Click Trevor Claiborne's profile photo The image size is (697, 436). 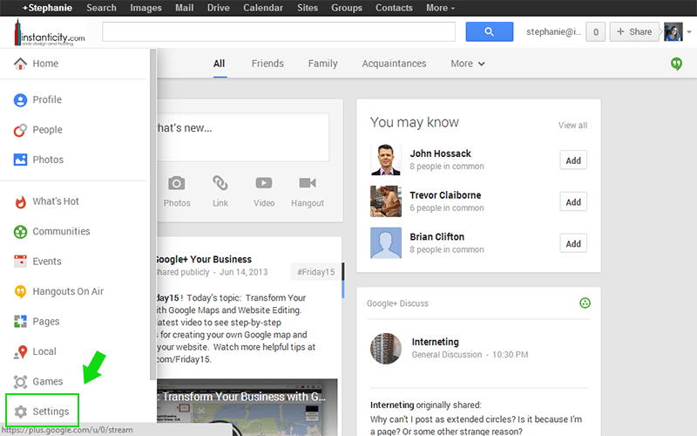[x=385, y=201]
